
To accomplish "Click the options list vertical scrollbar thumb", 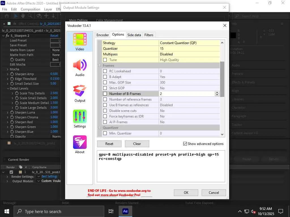I will point(222,79).
